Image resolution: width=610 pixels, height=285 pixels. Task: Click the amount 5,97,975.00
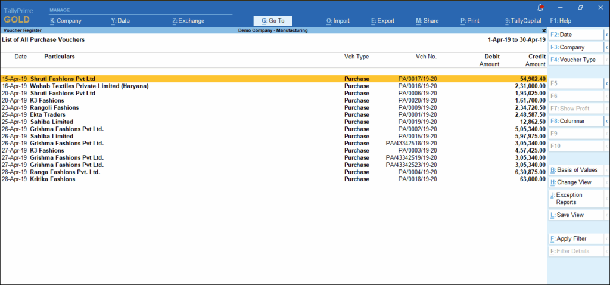coord(530,137)
